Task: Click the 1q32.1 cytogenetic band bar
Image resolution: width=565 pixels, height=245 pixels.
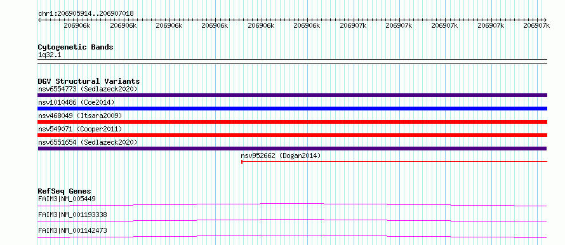Action: (293, 62)
